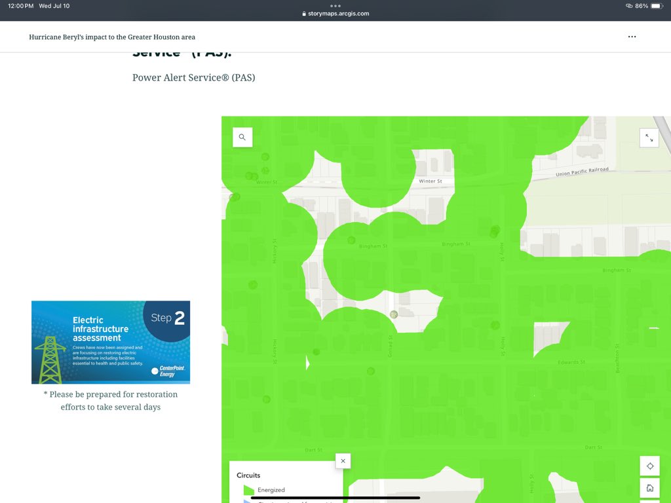The width and height of the screenshot is (671, 503).
Task: Tap the lock icon in address bar
Action: coord(304,14)
